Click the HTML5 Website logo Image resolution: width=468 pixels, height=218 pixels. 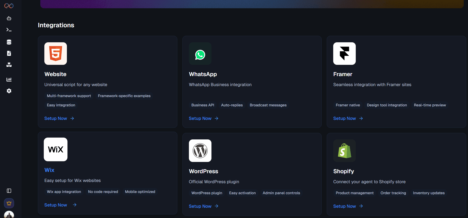pyautogui.click(x=56, y=54)
